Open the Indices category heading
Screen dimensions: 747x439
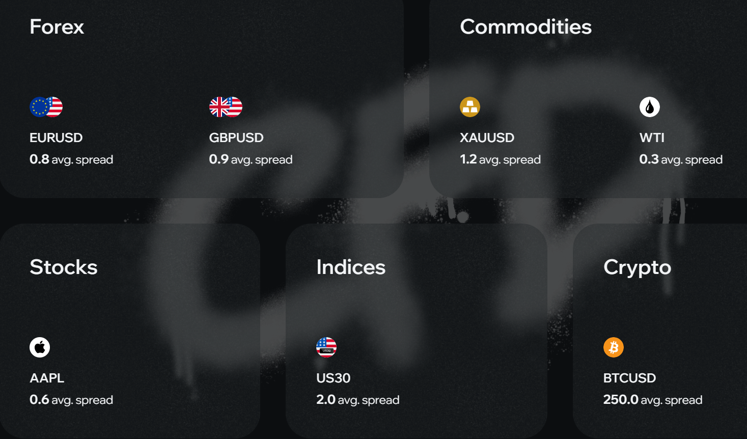351,267
